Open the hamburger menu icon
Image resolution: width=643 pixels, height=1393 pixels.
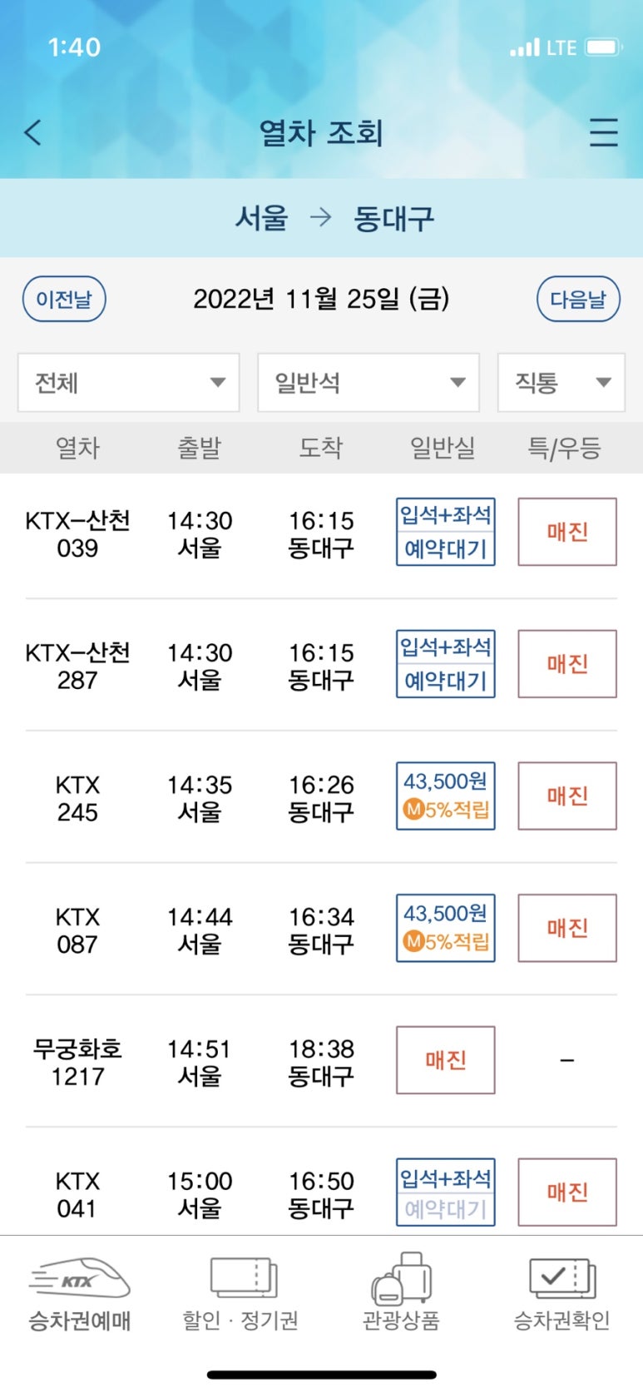604,132
